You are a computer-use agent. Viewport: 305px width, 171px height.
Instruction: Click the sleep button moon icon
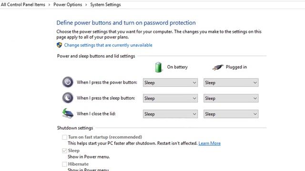(x=68, y=98)
